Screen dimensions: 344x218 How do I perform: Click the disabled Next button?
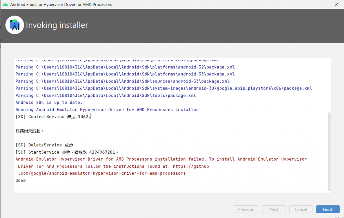coord(273,209)
